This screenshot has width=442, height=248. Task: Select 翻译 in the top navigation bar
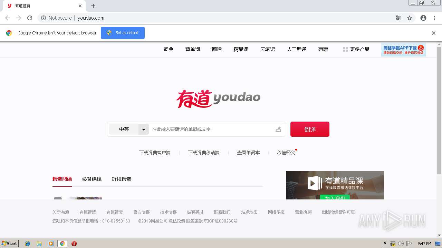217,49
